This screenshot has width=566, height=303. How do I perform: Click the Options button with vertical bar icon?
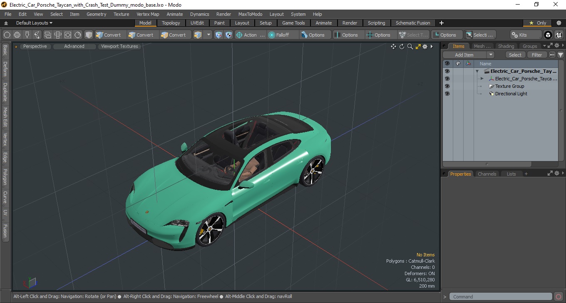coord(349,35)
